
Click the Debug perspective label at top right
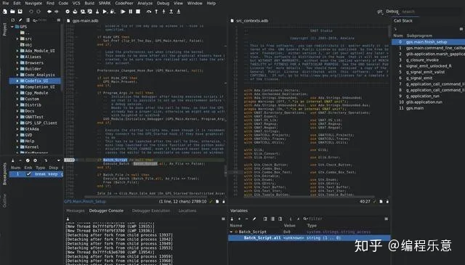[392, 12]
